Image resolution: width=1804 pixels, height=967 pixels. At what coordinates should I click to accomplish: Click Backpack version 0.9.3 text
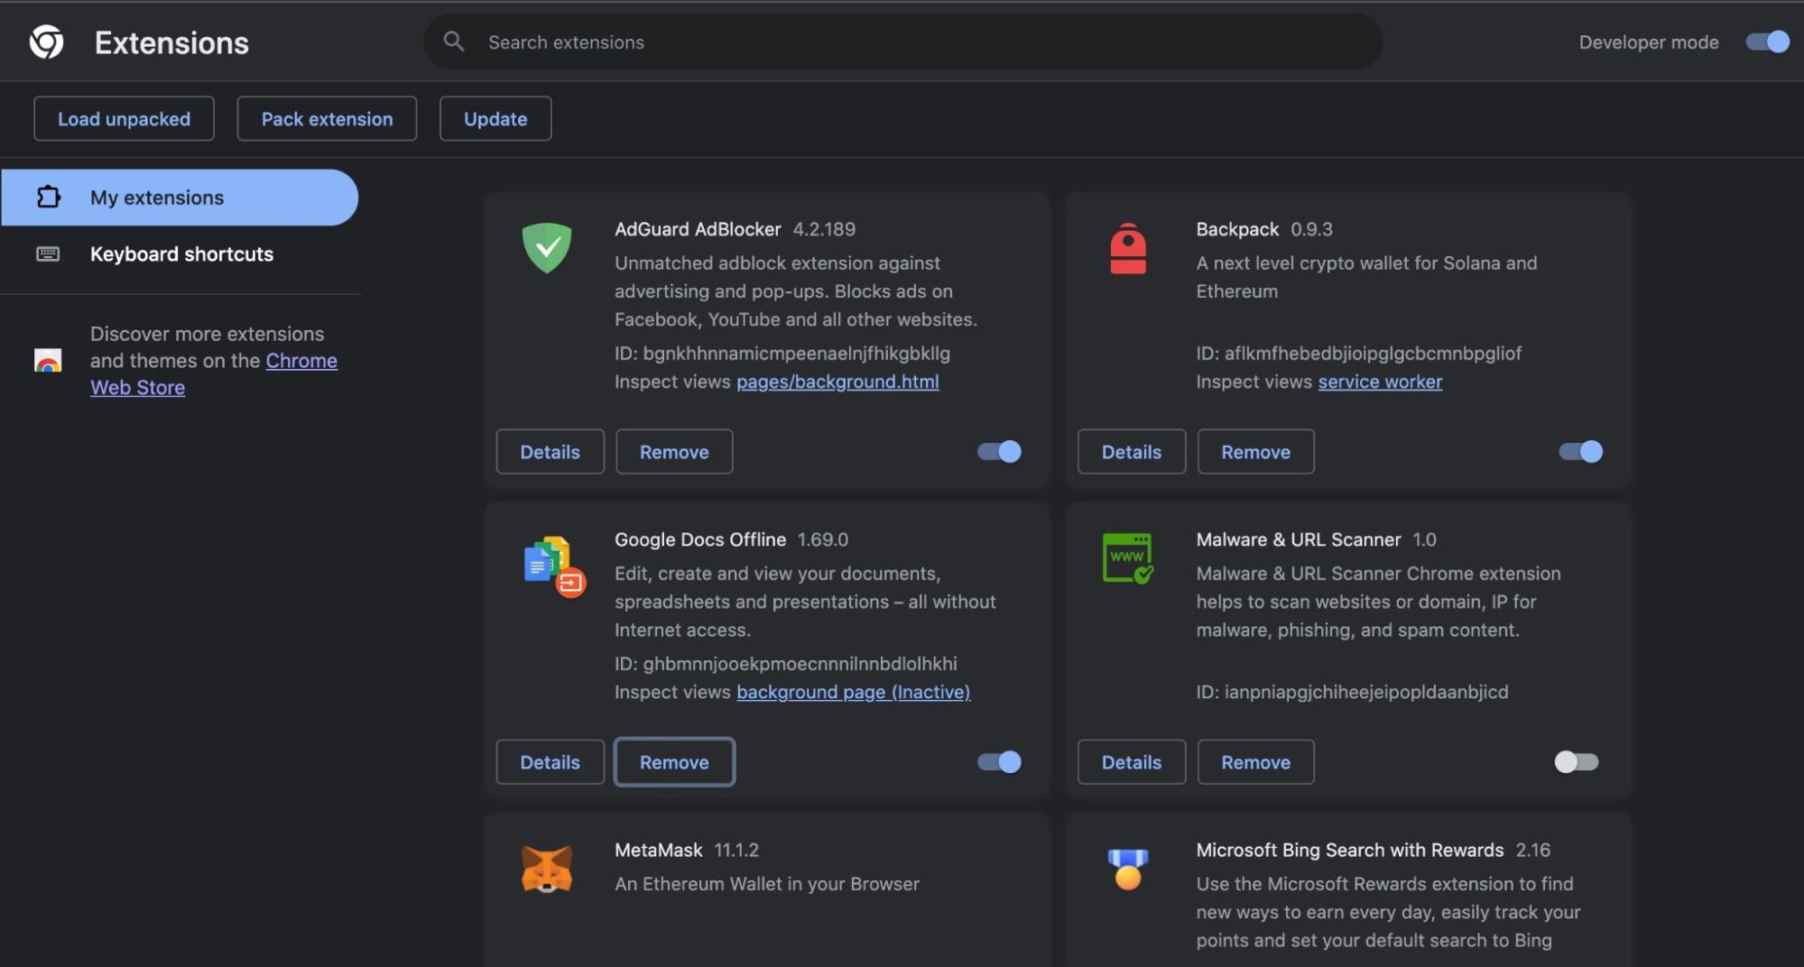(1311, 229)
